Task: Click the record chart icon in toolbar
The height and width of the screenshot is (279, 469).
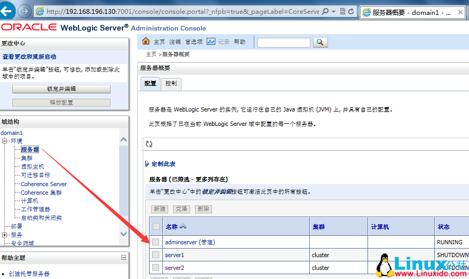Action: coord(211,42)
